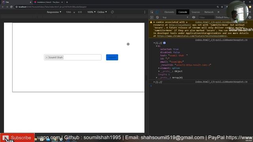Open a new browser tab
Image resolution: width=253 pixels, height=142 pixels.
[x=67, y=2]
